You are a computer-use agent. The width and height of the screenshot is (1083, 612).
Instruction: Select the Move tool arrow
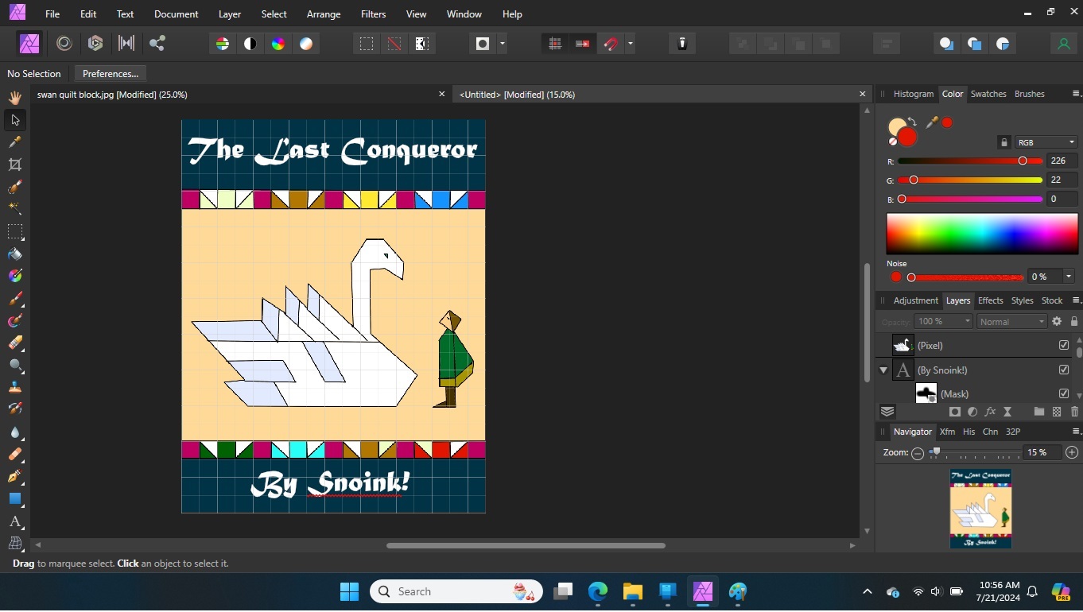15,120
